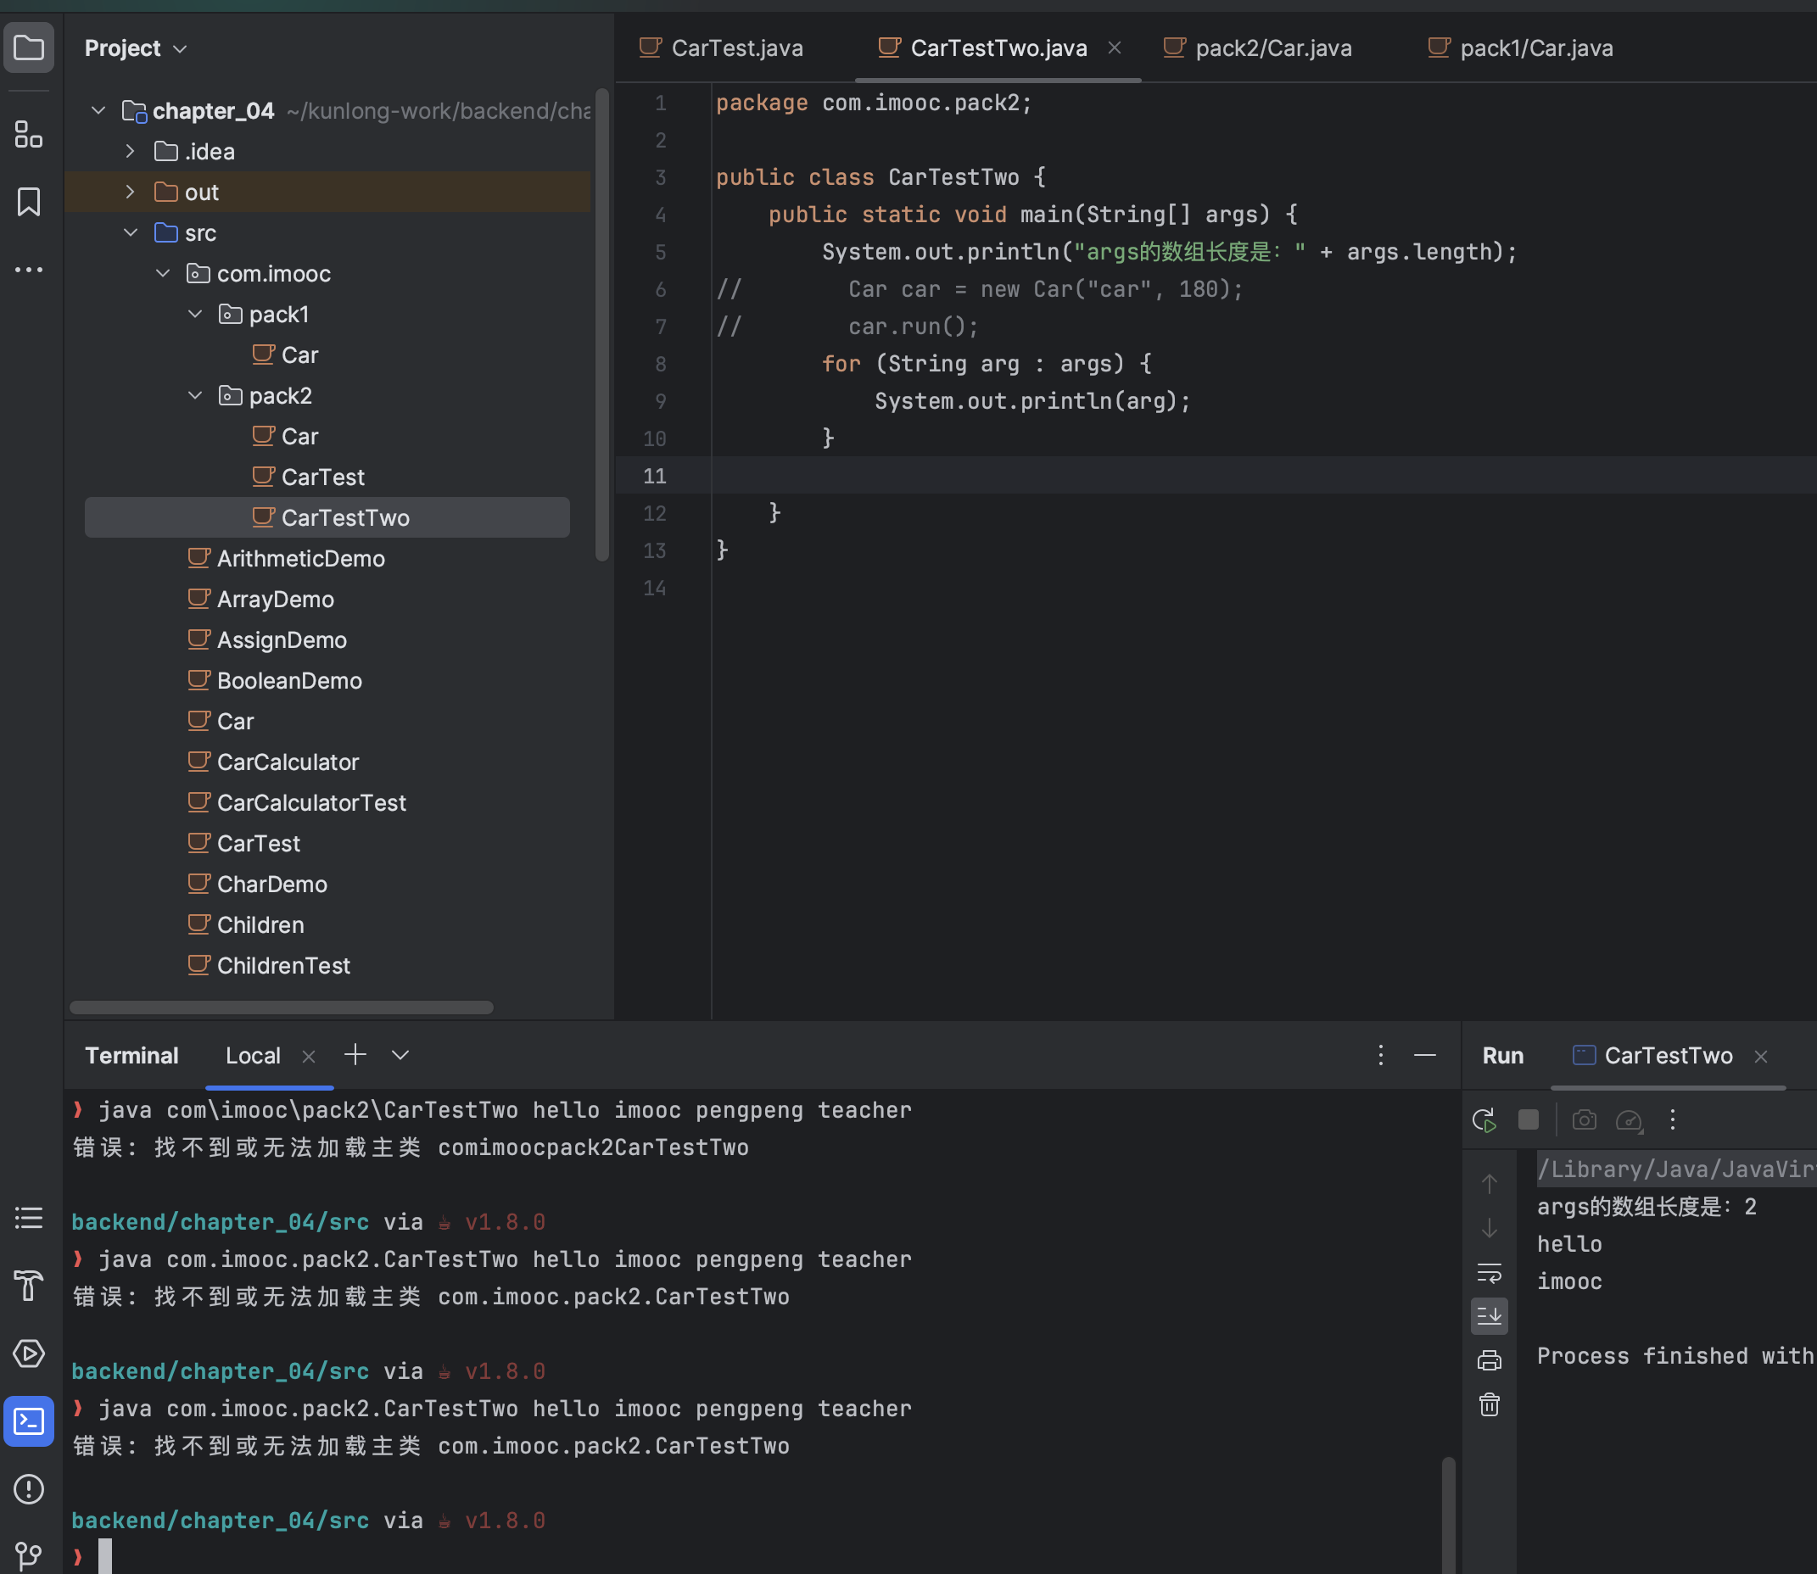This screenshot has width=1817, height=1574.
Task: Close the CarTestTwo run tab
Action: click(1761, 1057)
